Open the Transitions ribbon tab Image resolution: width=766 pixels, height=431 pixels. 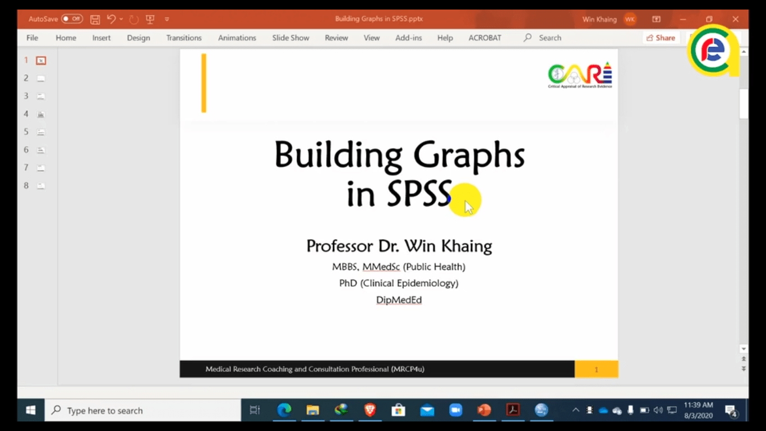tap(184, 38)
